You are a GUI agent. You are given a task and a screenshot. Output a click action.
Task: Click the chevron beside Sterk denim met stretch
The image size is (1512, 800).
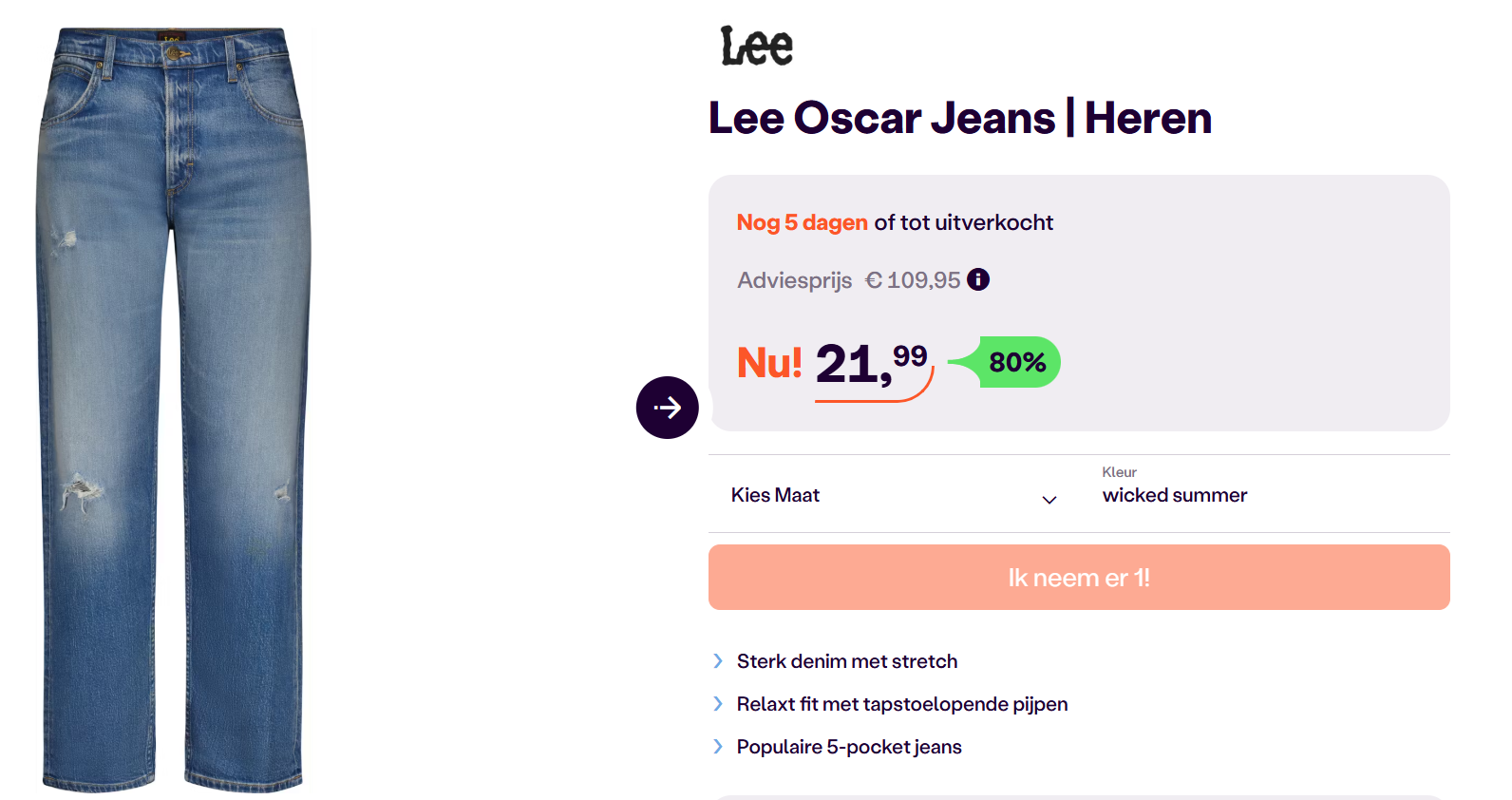tap(718, 661)
